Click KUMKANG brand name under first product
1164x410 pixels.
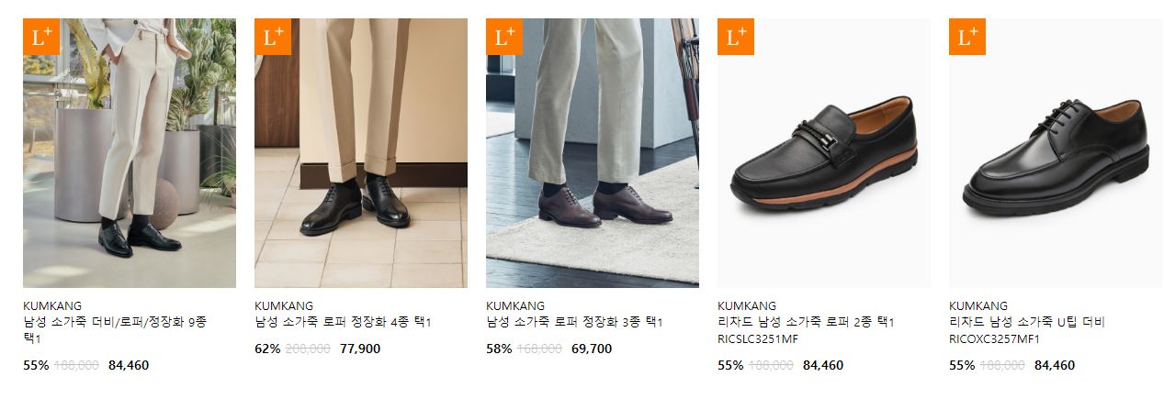coord(52,305)
